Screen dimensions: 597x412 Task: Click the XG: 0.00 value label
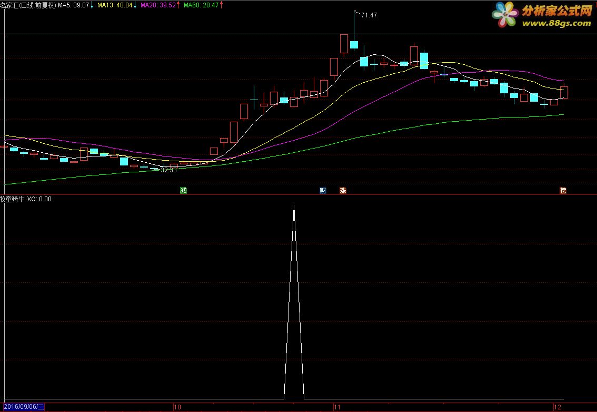(39, 199)
